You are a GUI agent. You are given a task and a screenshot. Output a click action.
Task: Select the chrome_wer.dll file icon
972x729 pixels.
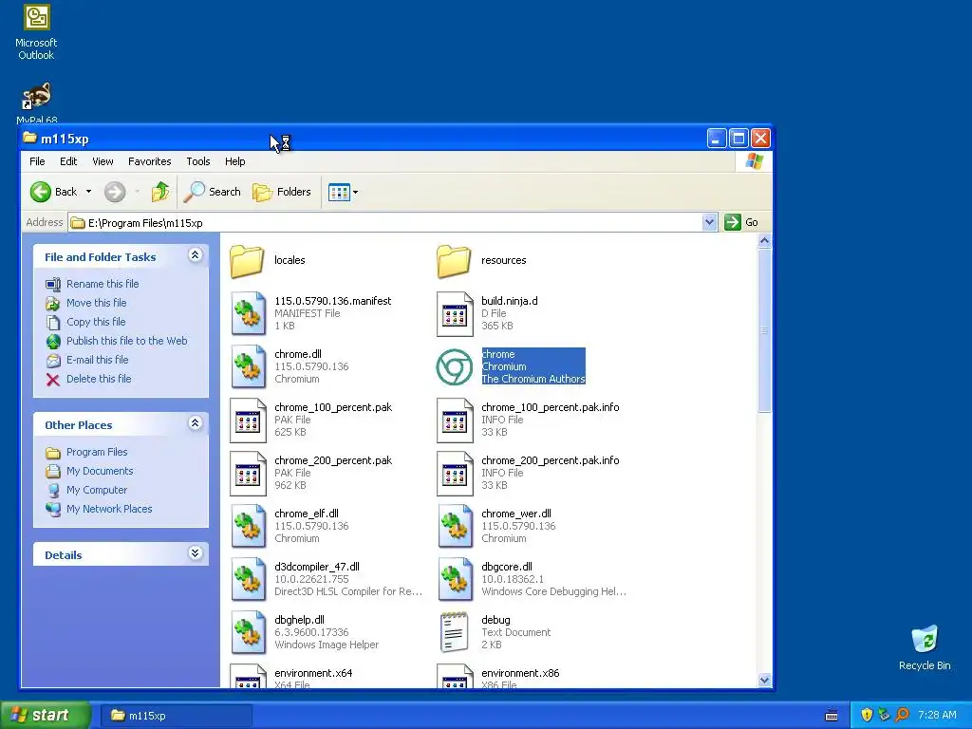(455, 526)
